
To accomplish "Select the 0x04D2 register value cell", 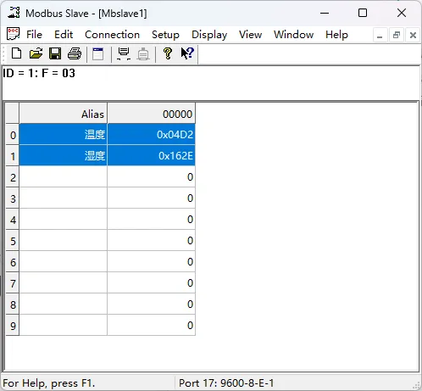I will (x=152, y=135).
